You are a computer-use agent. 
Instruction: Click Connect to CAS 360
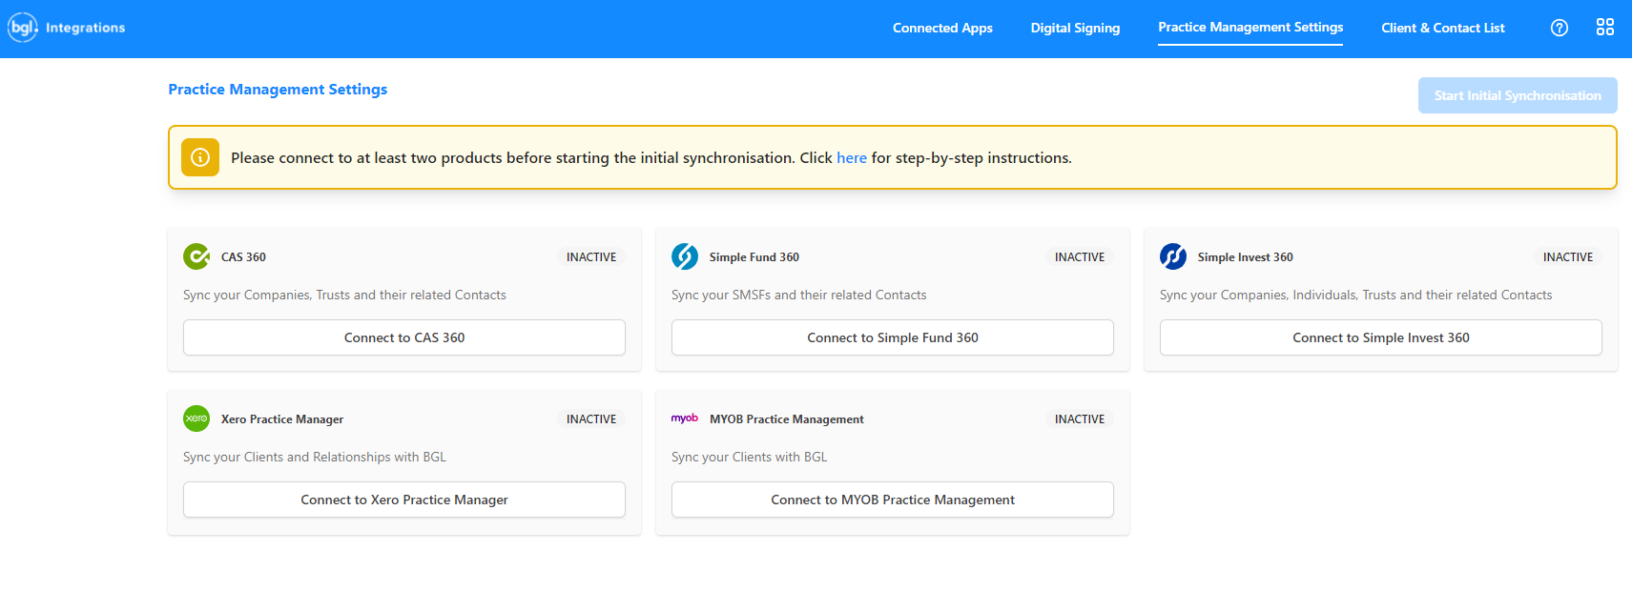pyautogui.click(x=404, y=337)
